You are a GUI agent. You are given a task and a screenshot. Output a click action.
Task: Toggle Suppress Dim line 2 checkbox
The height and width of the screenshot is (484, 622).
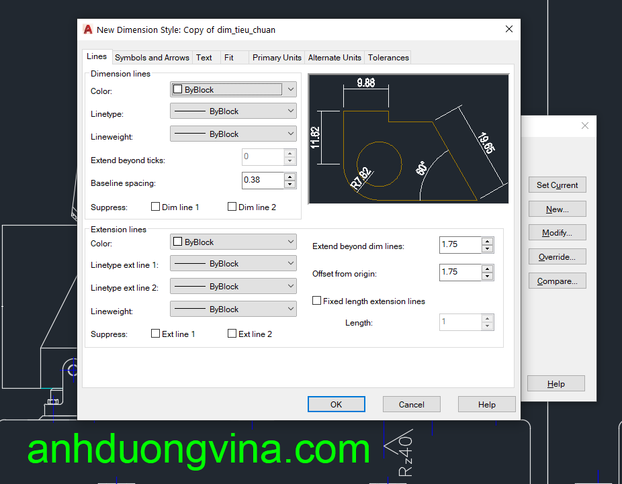232,207
